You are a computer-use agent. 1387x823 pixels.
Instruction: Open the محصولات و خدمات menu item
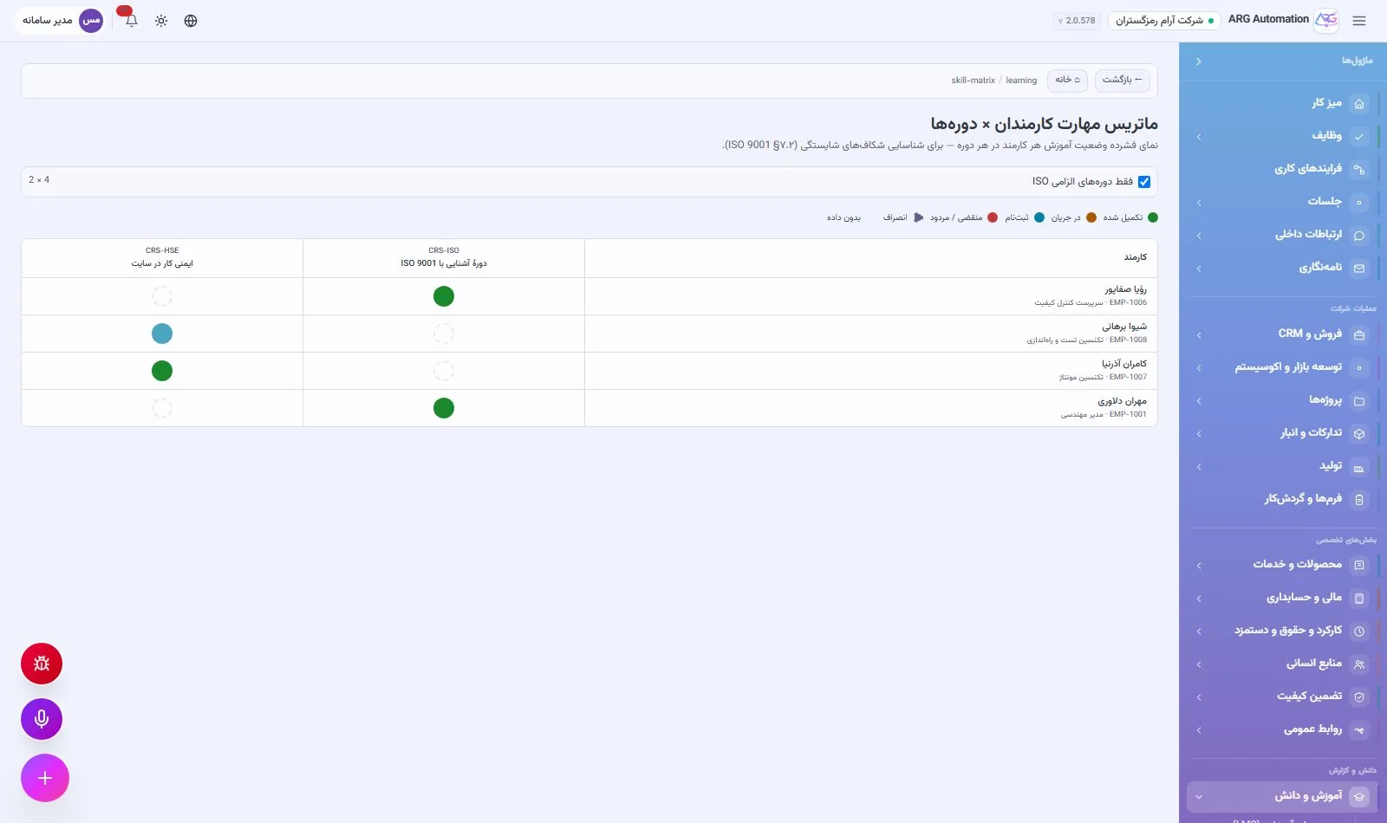click(x=1283, y=565)
